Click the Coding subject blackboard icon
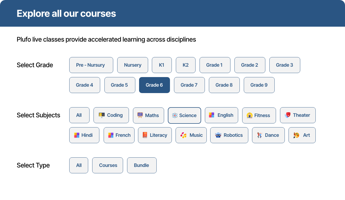This screenshot has height=200, width=345. [x=102, y=115]
